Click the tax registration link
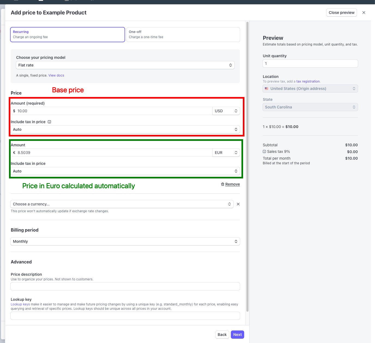The width and height of the screenshot is (375, 343). click(x=308, y=81)
